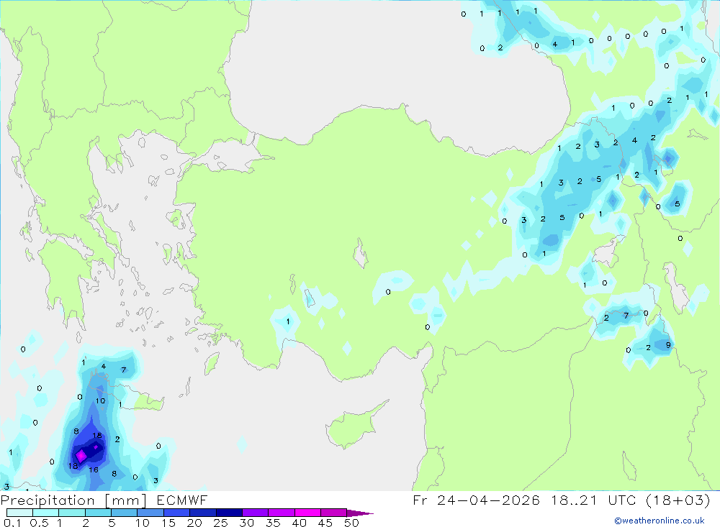Select the 2–5 mm legend color swatch
Screen dimensions: 720x527
tap(98, 513)
